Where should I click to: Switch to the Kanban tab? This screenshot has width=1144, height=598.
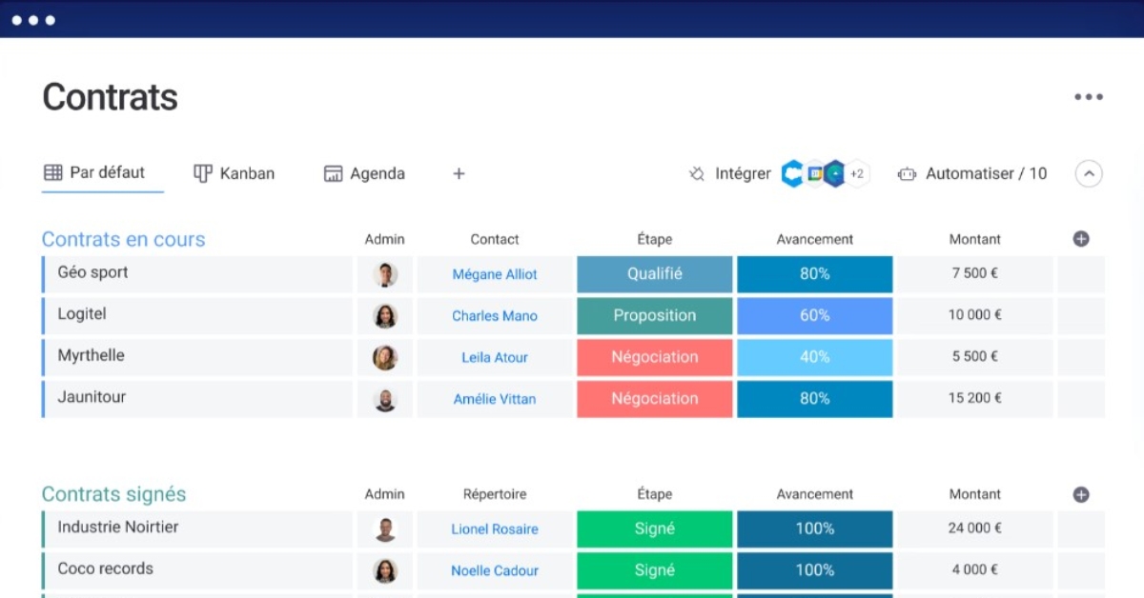[235, 173]
